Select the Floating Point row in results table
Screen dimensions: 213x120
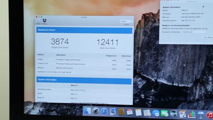click(x=84, y=64)
